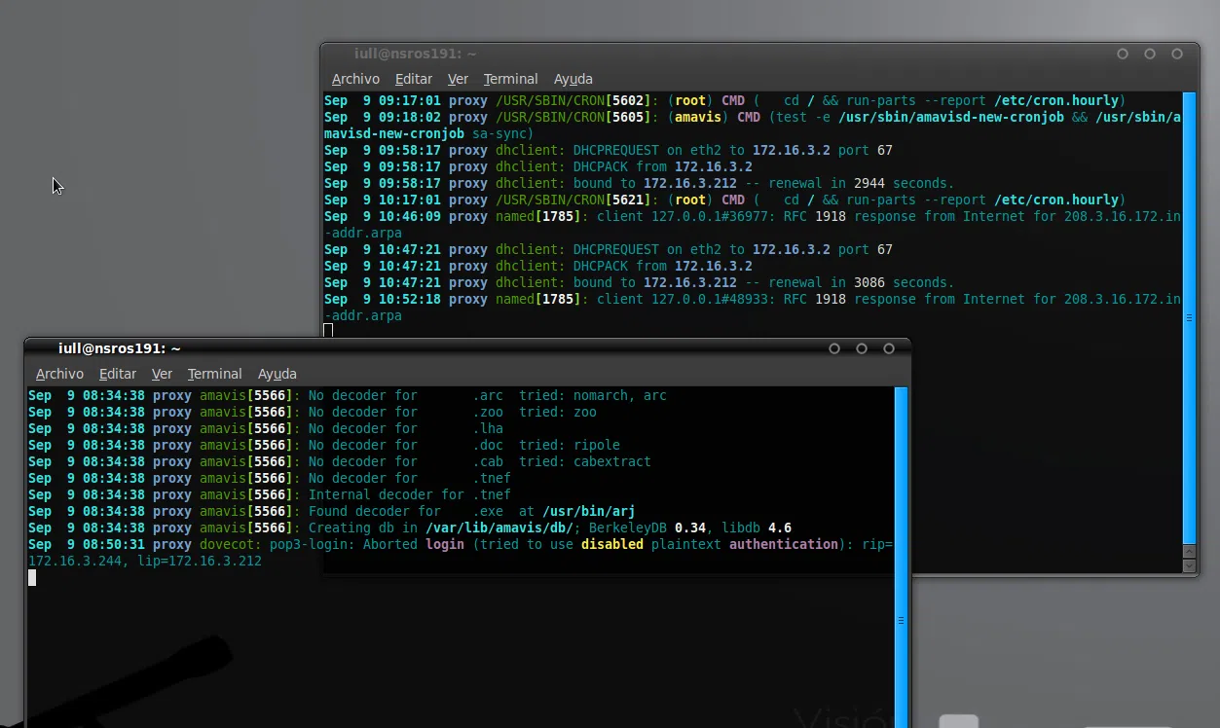Open Terminal menu in the front terminal window
The width and height of the screenshot is (1220, 728).
(214, 374)
